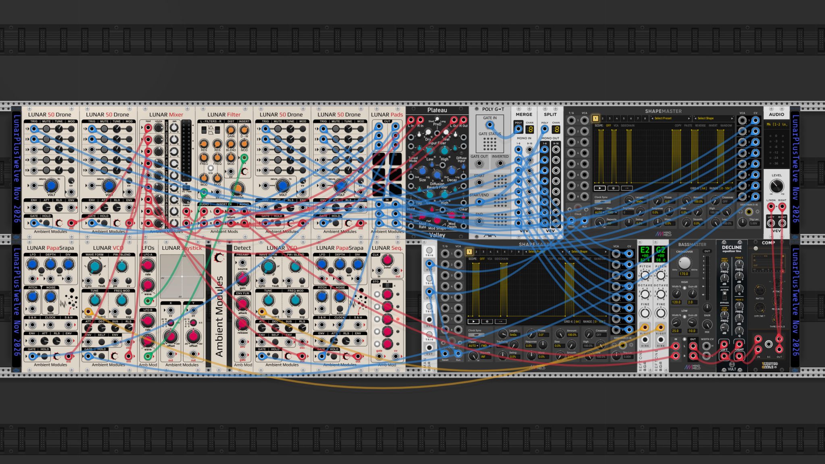Click INVERT on top ShapeMaster

713,126
